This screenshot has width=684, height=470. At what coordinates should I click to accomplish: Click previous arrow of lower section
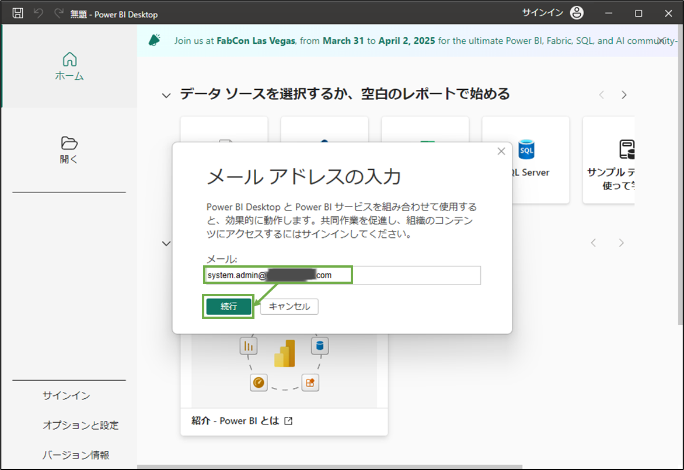coord(594,243)
